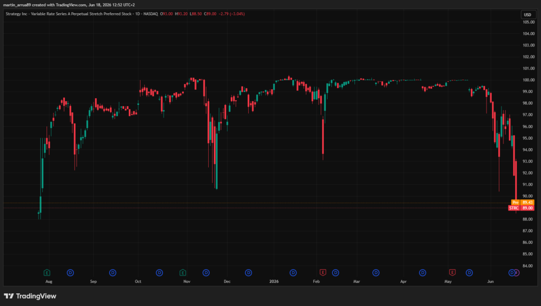
Task: Click the Mar label on time axis
Action: click(357, 282)
